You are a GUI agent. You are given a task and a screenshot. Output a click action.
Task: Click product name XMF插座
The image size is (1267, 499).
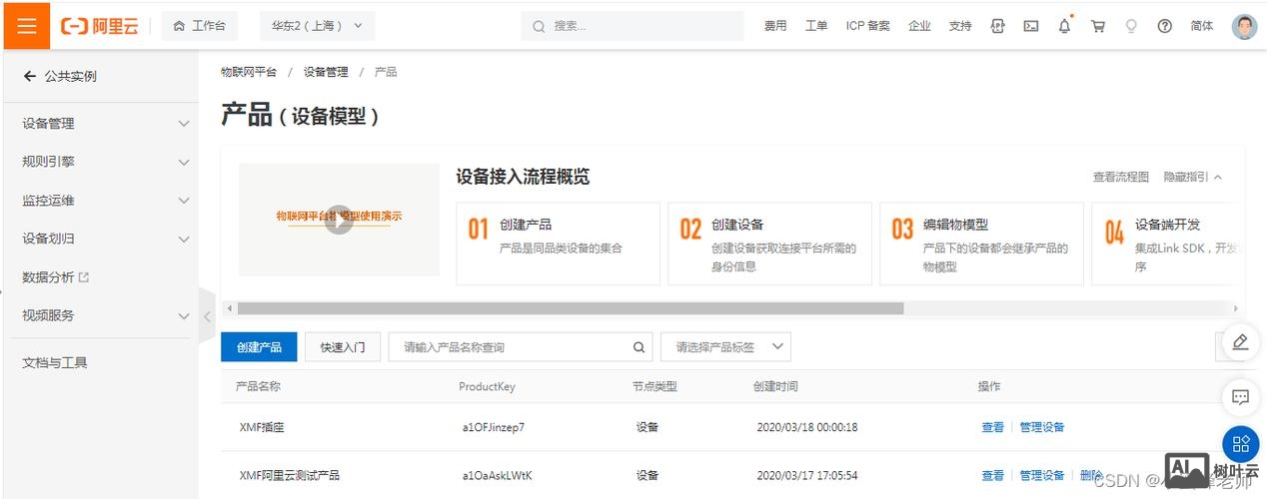pos(262,427)
